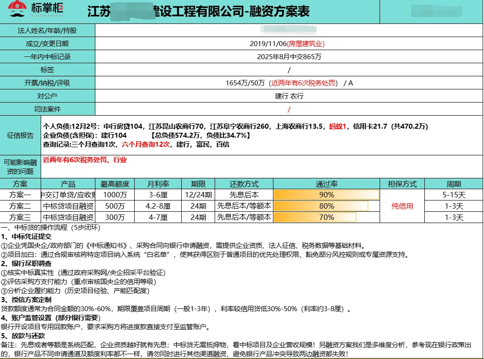
Task: Click red 近两年有6次税务处罚 in 开票 row
Action: coord(303,83)
